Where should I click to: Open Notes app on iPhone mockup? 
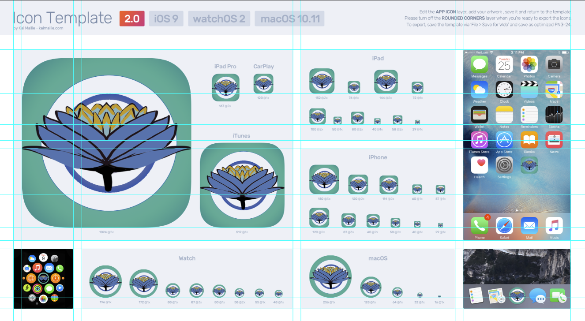pyautogui.click(x=504, y=115)
